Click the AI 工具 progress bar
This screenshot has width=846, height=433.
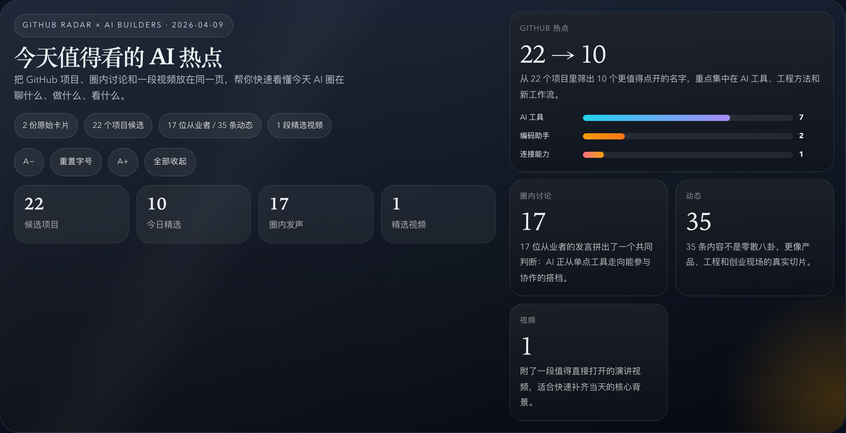687,118
